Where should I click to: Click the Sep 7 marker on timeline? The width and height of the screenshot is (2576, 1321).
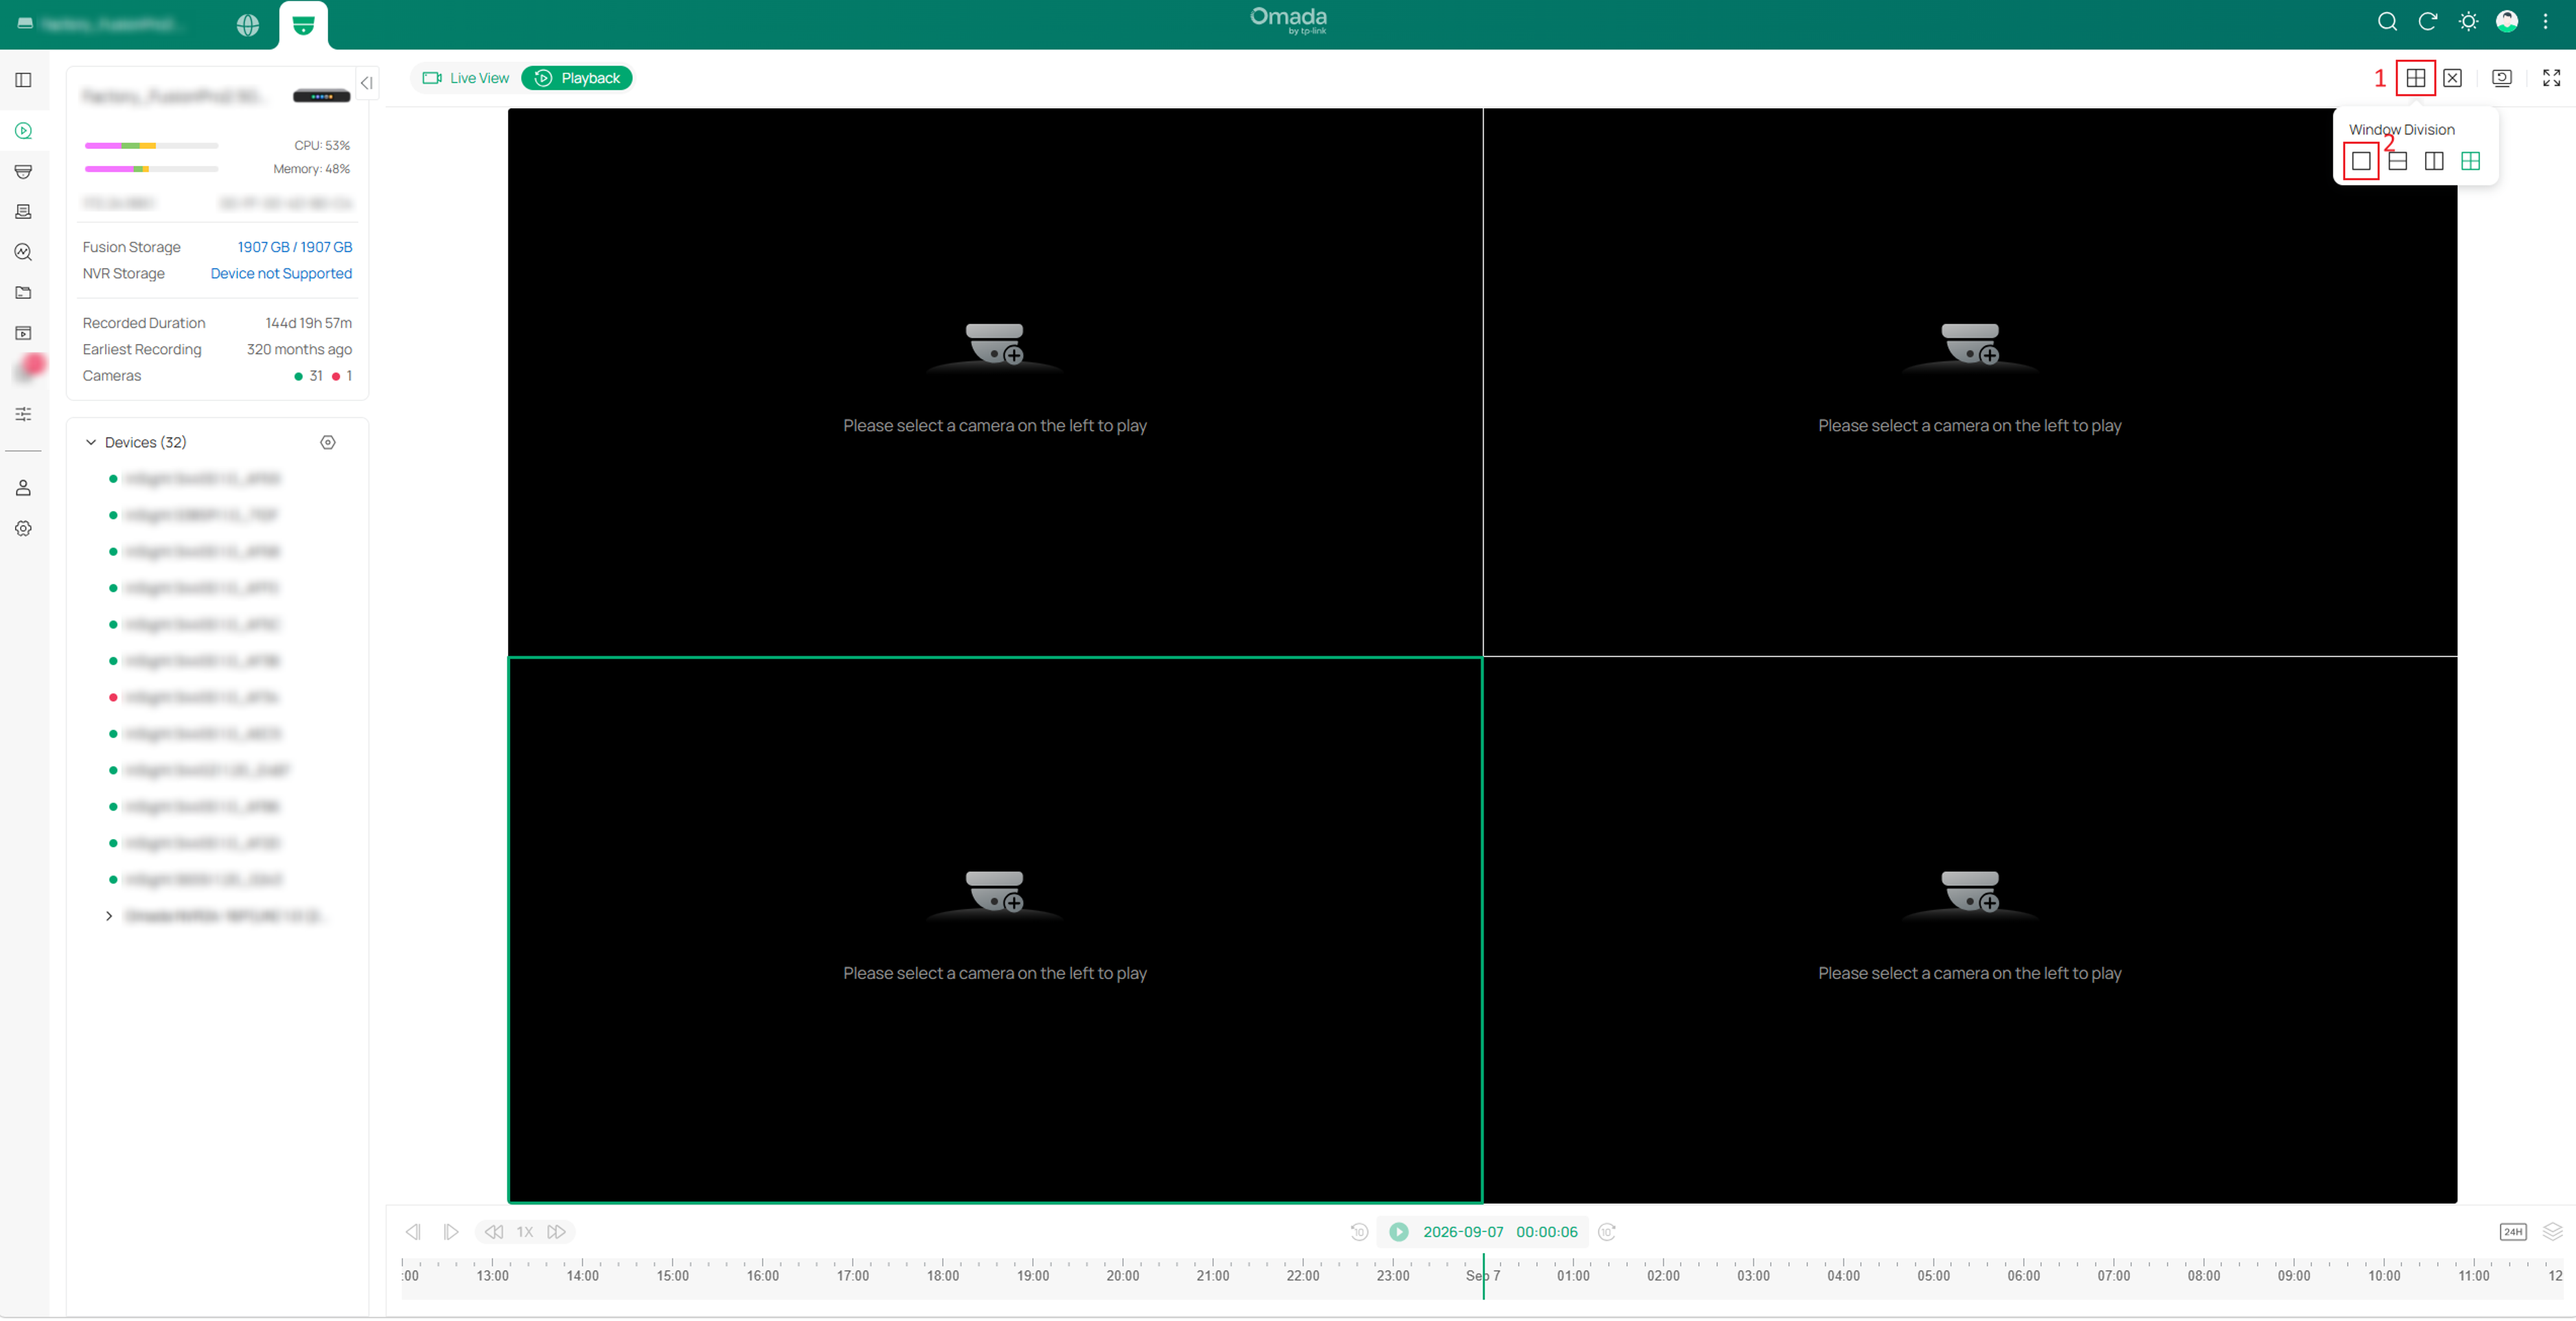1483,1276
